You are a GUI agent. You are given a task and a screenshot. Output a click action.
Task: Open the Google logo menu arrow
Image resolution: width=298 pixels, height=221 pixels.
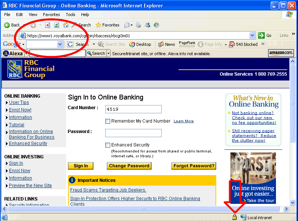point(24,45)
